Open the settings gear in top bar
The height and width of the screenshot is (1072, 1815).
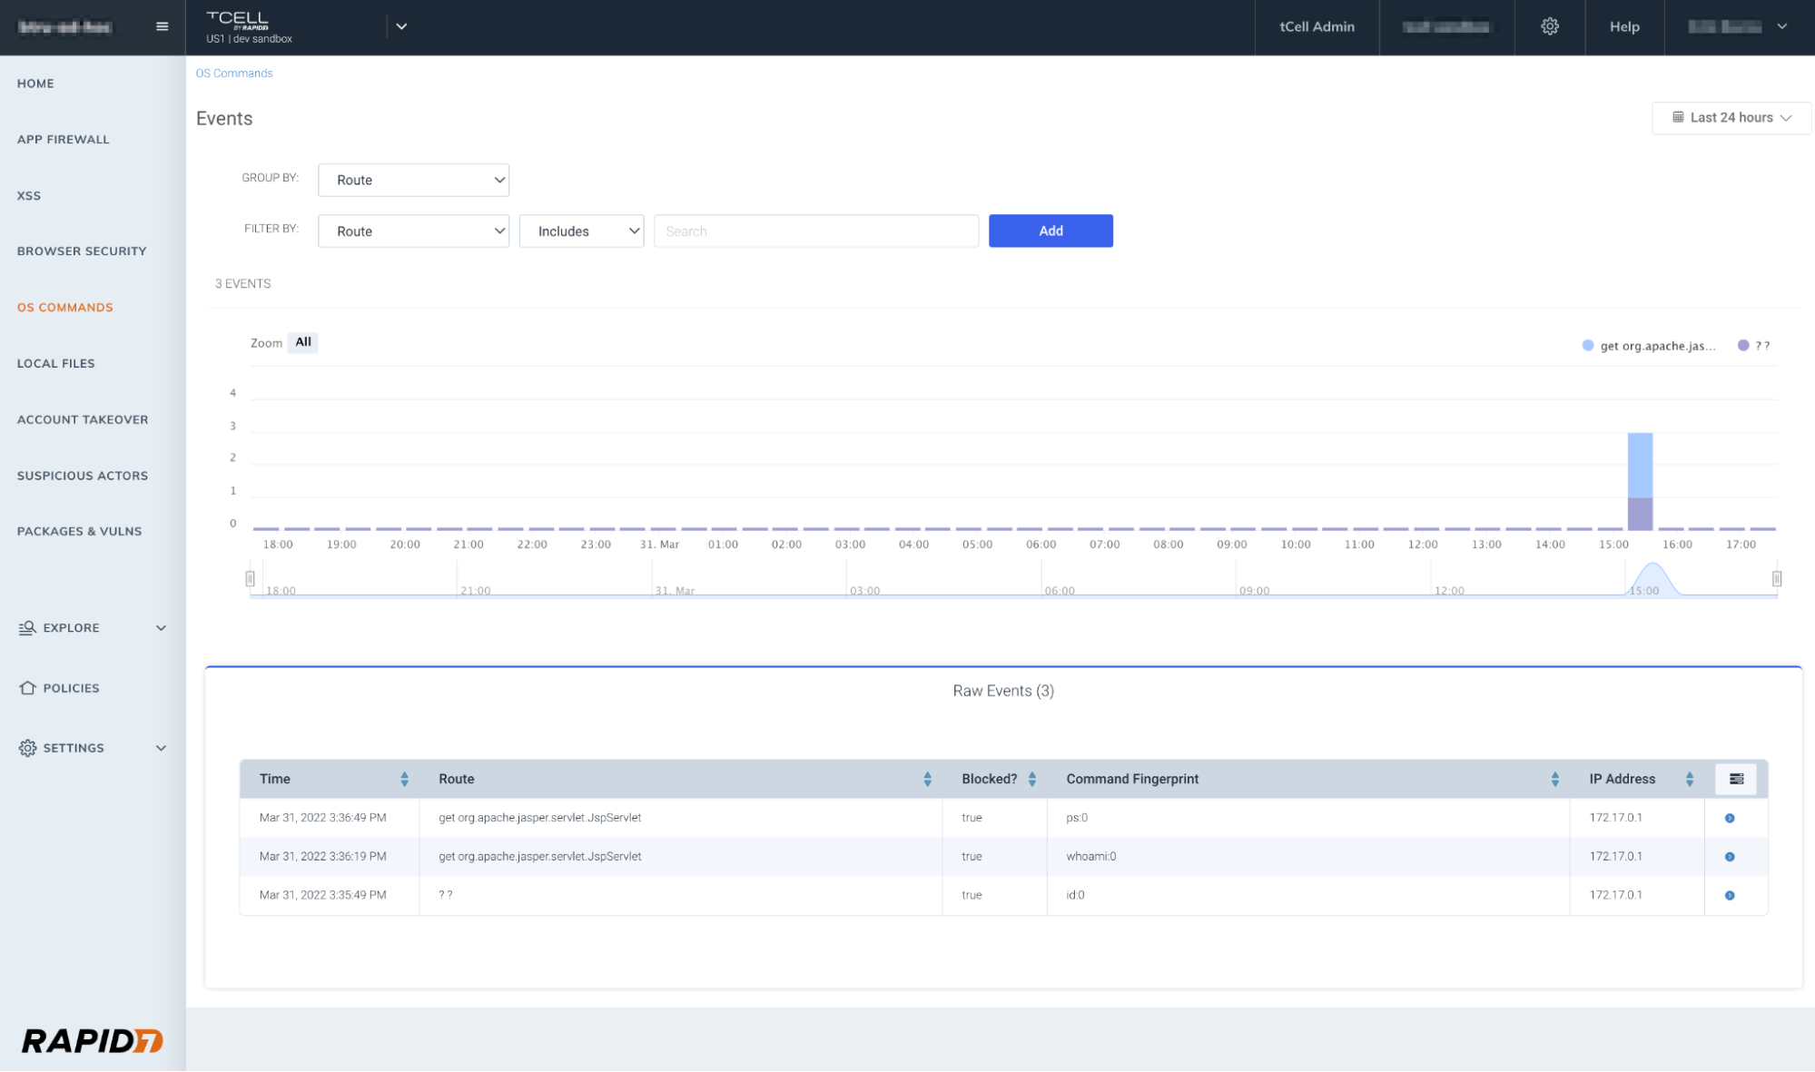[x=1549, y=26]
